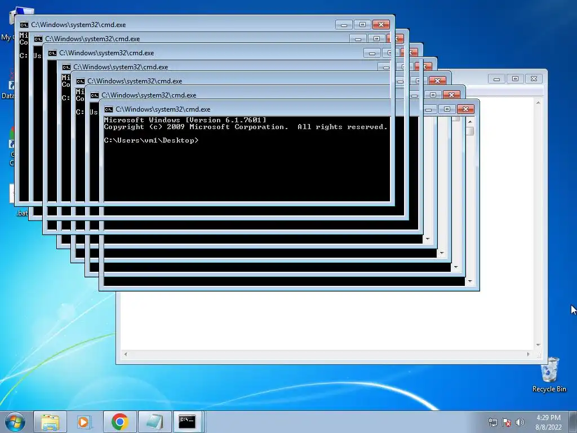Open Windows Explorer from the taskbar
Viewport: 577px width, 433px height.
50,422
